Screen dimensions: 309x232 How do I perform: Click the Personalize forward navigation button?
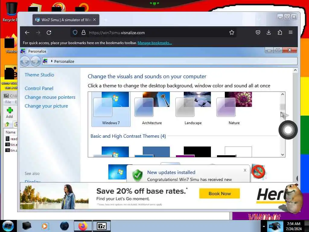click(36, 61)
